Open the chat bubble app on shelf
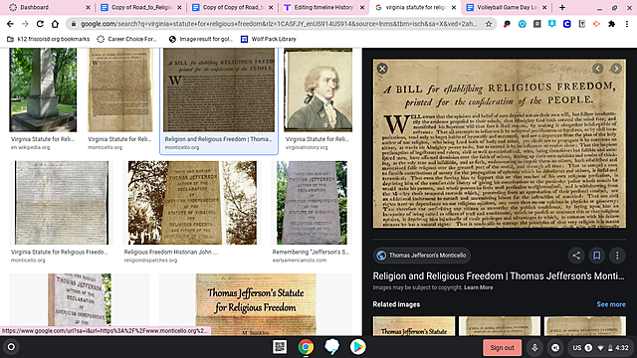The width and height of the screenshot is (637, 358). pyautogui.click(x=331, y=347)
